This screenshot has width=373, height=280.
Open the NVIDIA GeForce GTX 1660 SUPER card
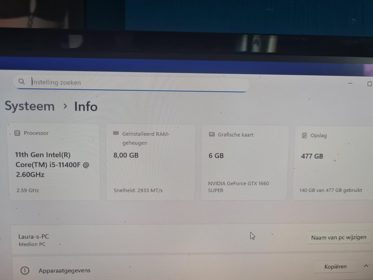[x=244, y=163]
